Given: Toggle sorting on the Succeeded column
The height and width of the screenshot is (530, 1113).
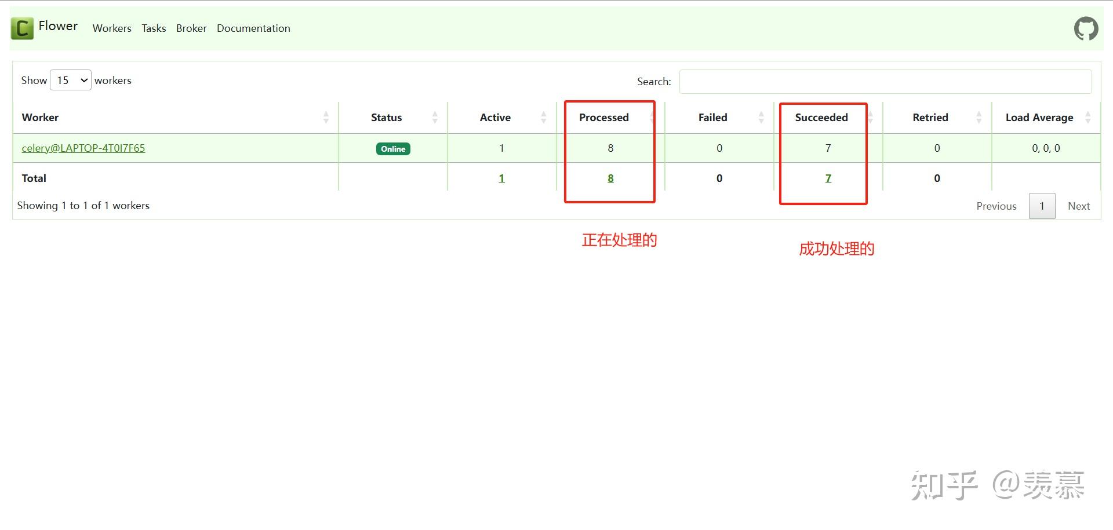Looking at the screenshot, I should tap(870, 117).
